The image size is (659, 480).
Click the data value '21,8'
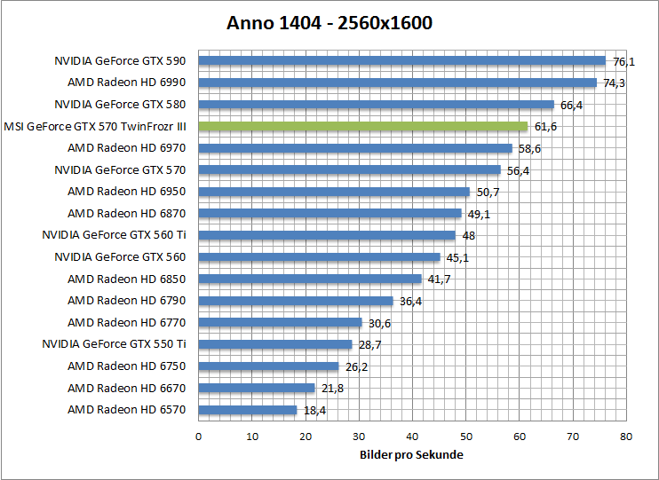332,389
